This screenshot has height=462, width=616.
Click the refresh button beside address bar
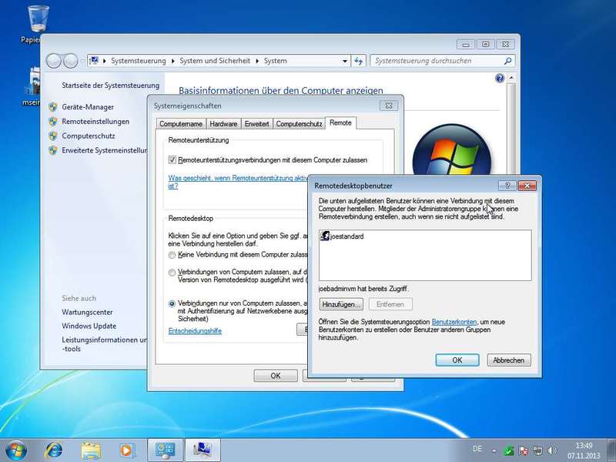pyautogui.click(x=359, y=61)
